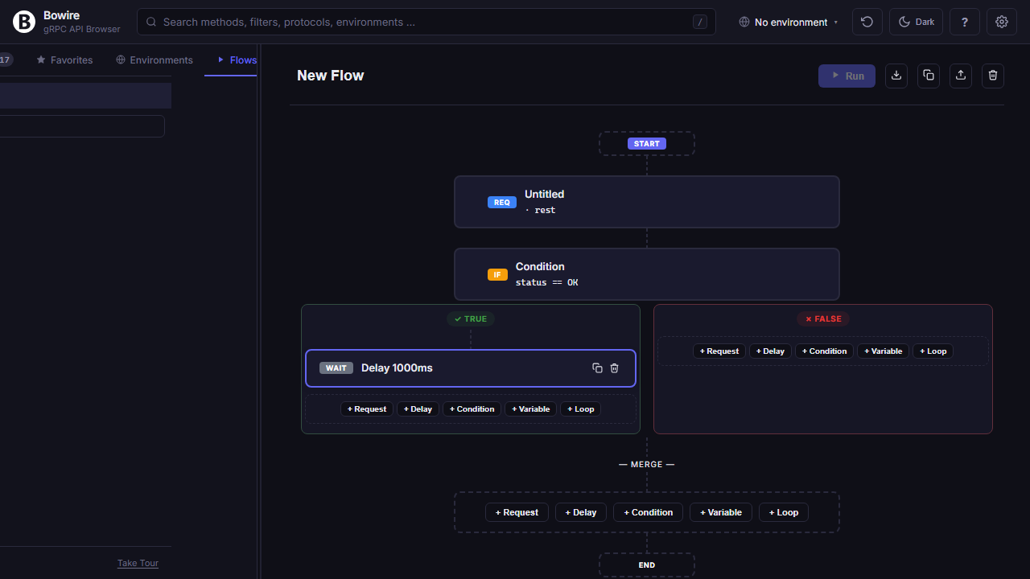Click the WAIT badge on Delay node
The height and width of the screenshot is (579, 1030).
(x=336, y=368)
